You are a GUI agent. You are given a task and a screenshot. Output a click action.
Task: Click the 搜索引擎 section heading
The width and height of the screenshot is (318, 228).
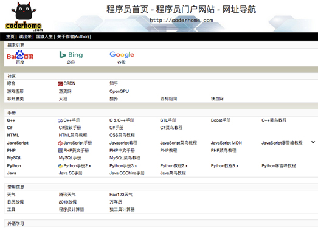(16, 45)
